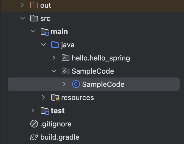
Task: Click the hello.hello_spring package icon
Action: pyautogui.click(x=65, y=58)
